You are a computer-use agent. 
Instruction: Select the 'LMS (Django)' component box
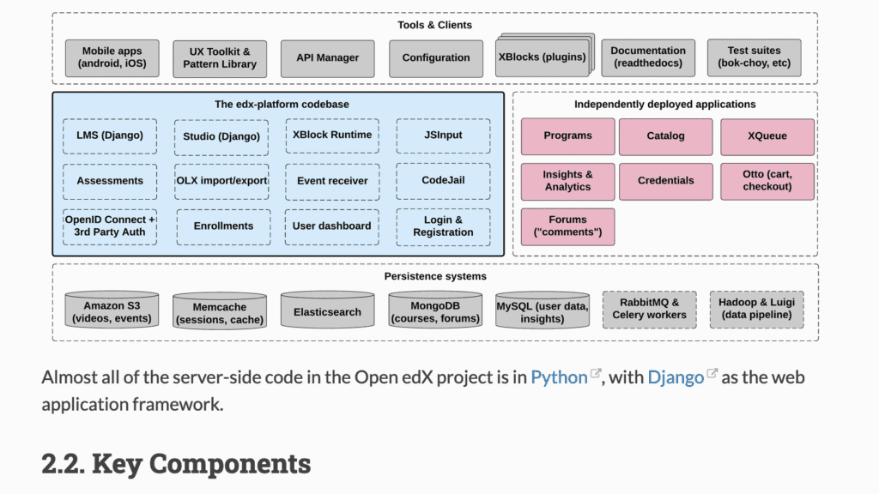[x=110, y=136]
